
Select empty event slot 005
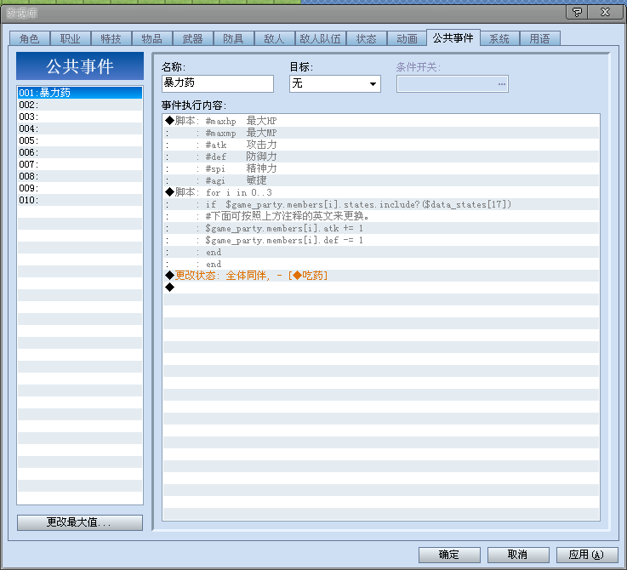80,140
